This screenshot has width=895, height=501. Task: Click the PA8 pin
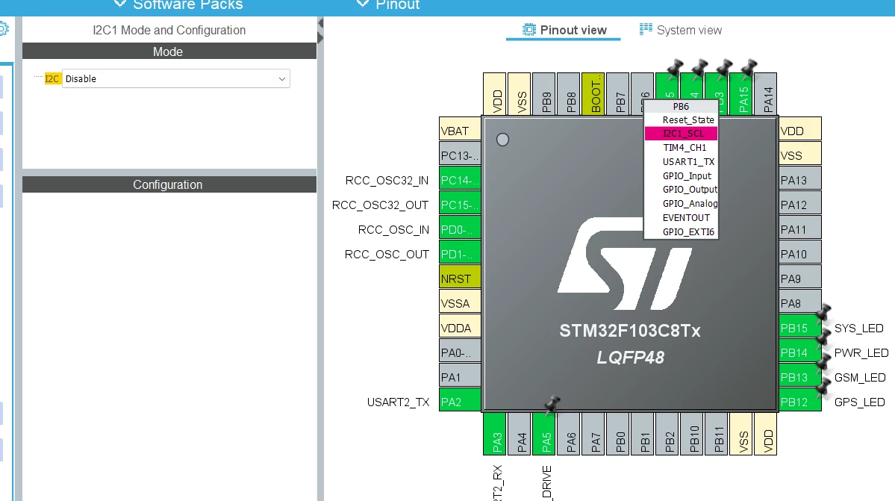coord(800,303)
